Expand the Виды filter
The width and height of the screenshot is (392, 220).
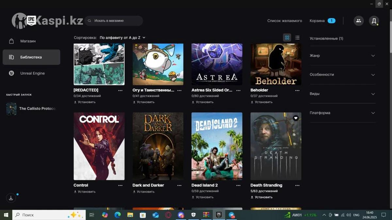tap(342, 94)
